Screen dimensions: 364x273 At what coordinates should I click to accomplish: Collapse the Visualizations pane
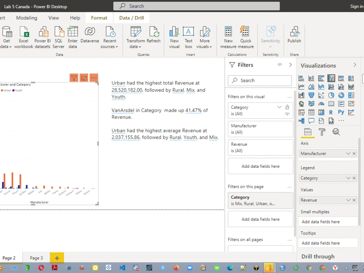pos(355,65)
